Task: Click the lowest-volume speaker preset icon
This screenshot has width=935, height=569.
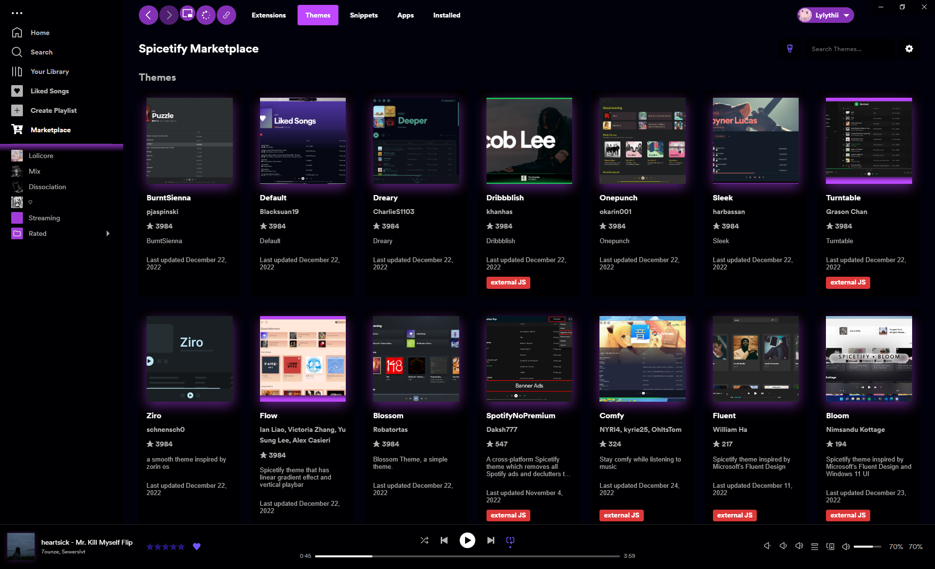Action: point(767,546)
